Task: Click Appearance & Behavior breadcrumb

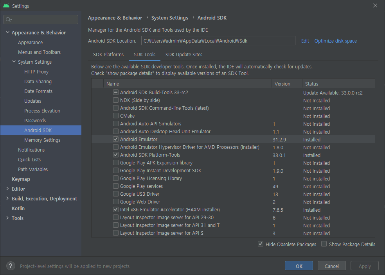Action: [115, 18]
